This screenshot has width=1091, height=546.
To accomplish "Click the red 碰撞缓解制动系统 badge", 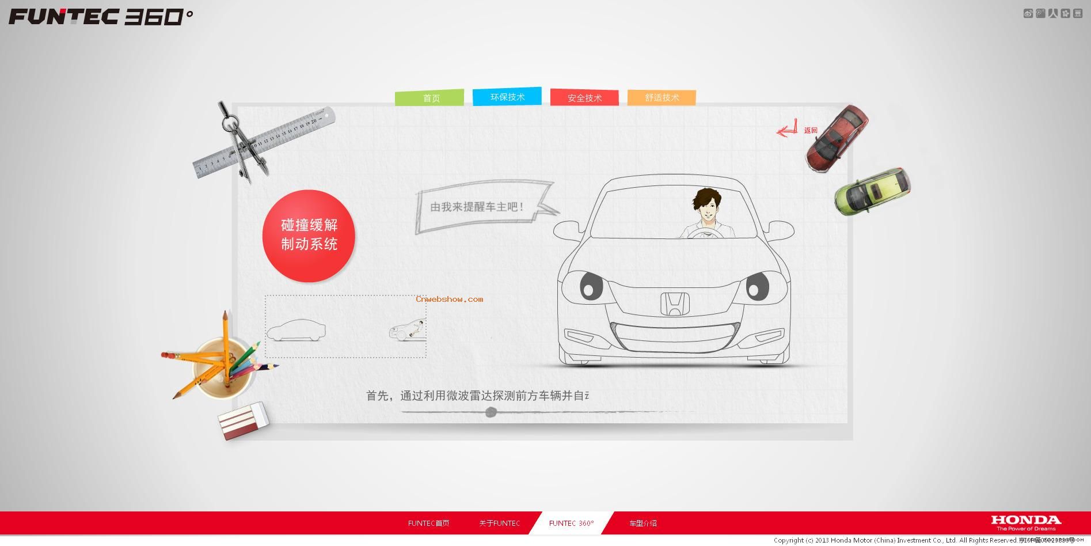I will click(x=309, y=236).
